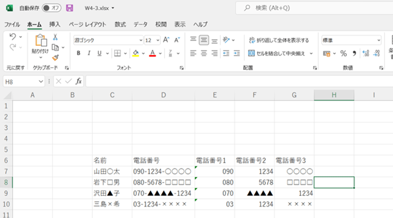This screenshot has width=393, height=218.
Task: Toggle center alignment for the cell
Action: pos(204,53)
